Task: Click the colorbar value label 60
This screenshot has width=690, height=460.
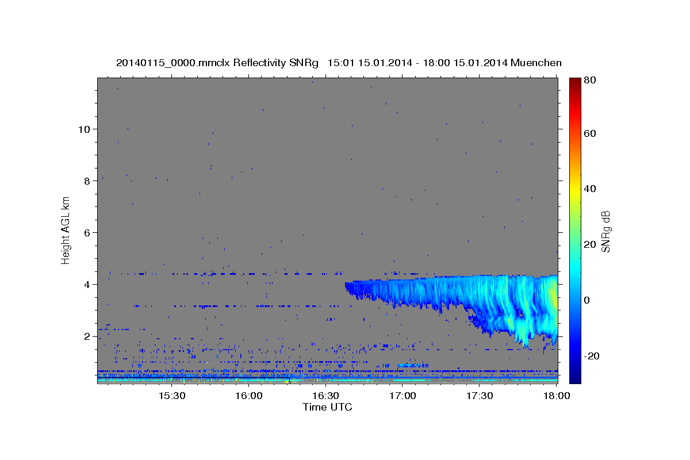Action: (x=590, y=133)
